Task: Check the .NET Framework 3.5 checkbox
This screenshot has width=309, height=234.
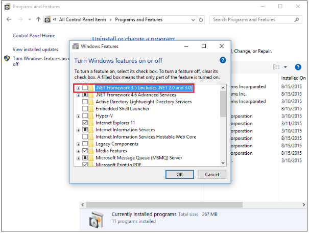Action: pos(85,87)
